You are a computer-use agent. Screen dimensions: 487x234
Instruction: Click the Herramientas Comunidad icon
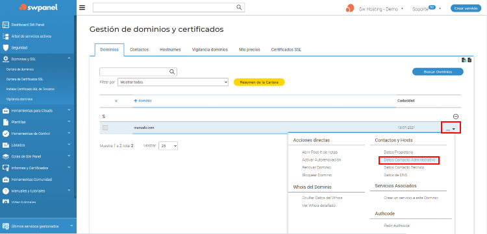click(x=5, y=180)
